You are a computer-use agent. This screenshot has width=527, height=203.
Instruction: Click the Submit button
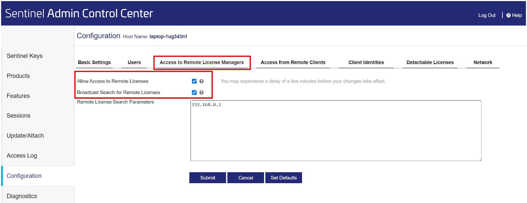[208, 178]
